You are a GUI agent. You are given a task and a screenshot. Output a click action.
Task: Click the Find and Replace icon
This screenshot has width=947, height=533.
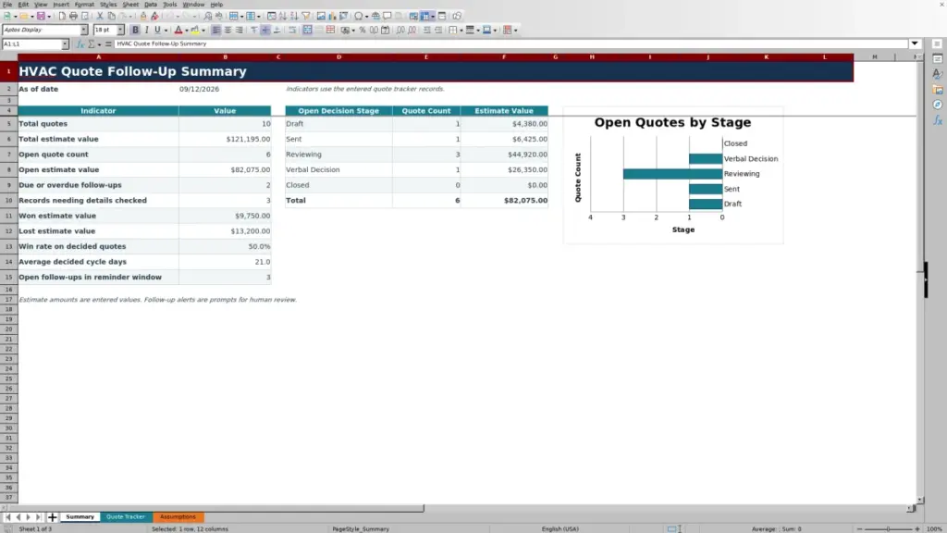207,16
